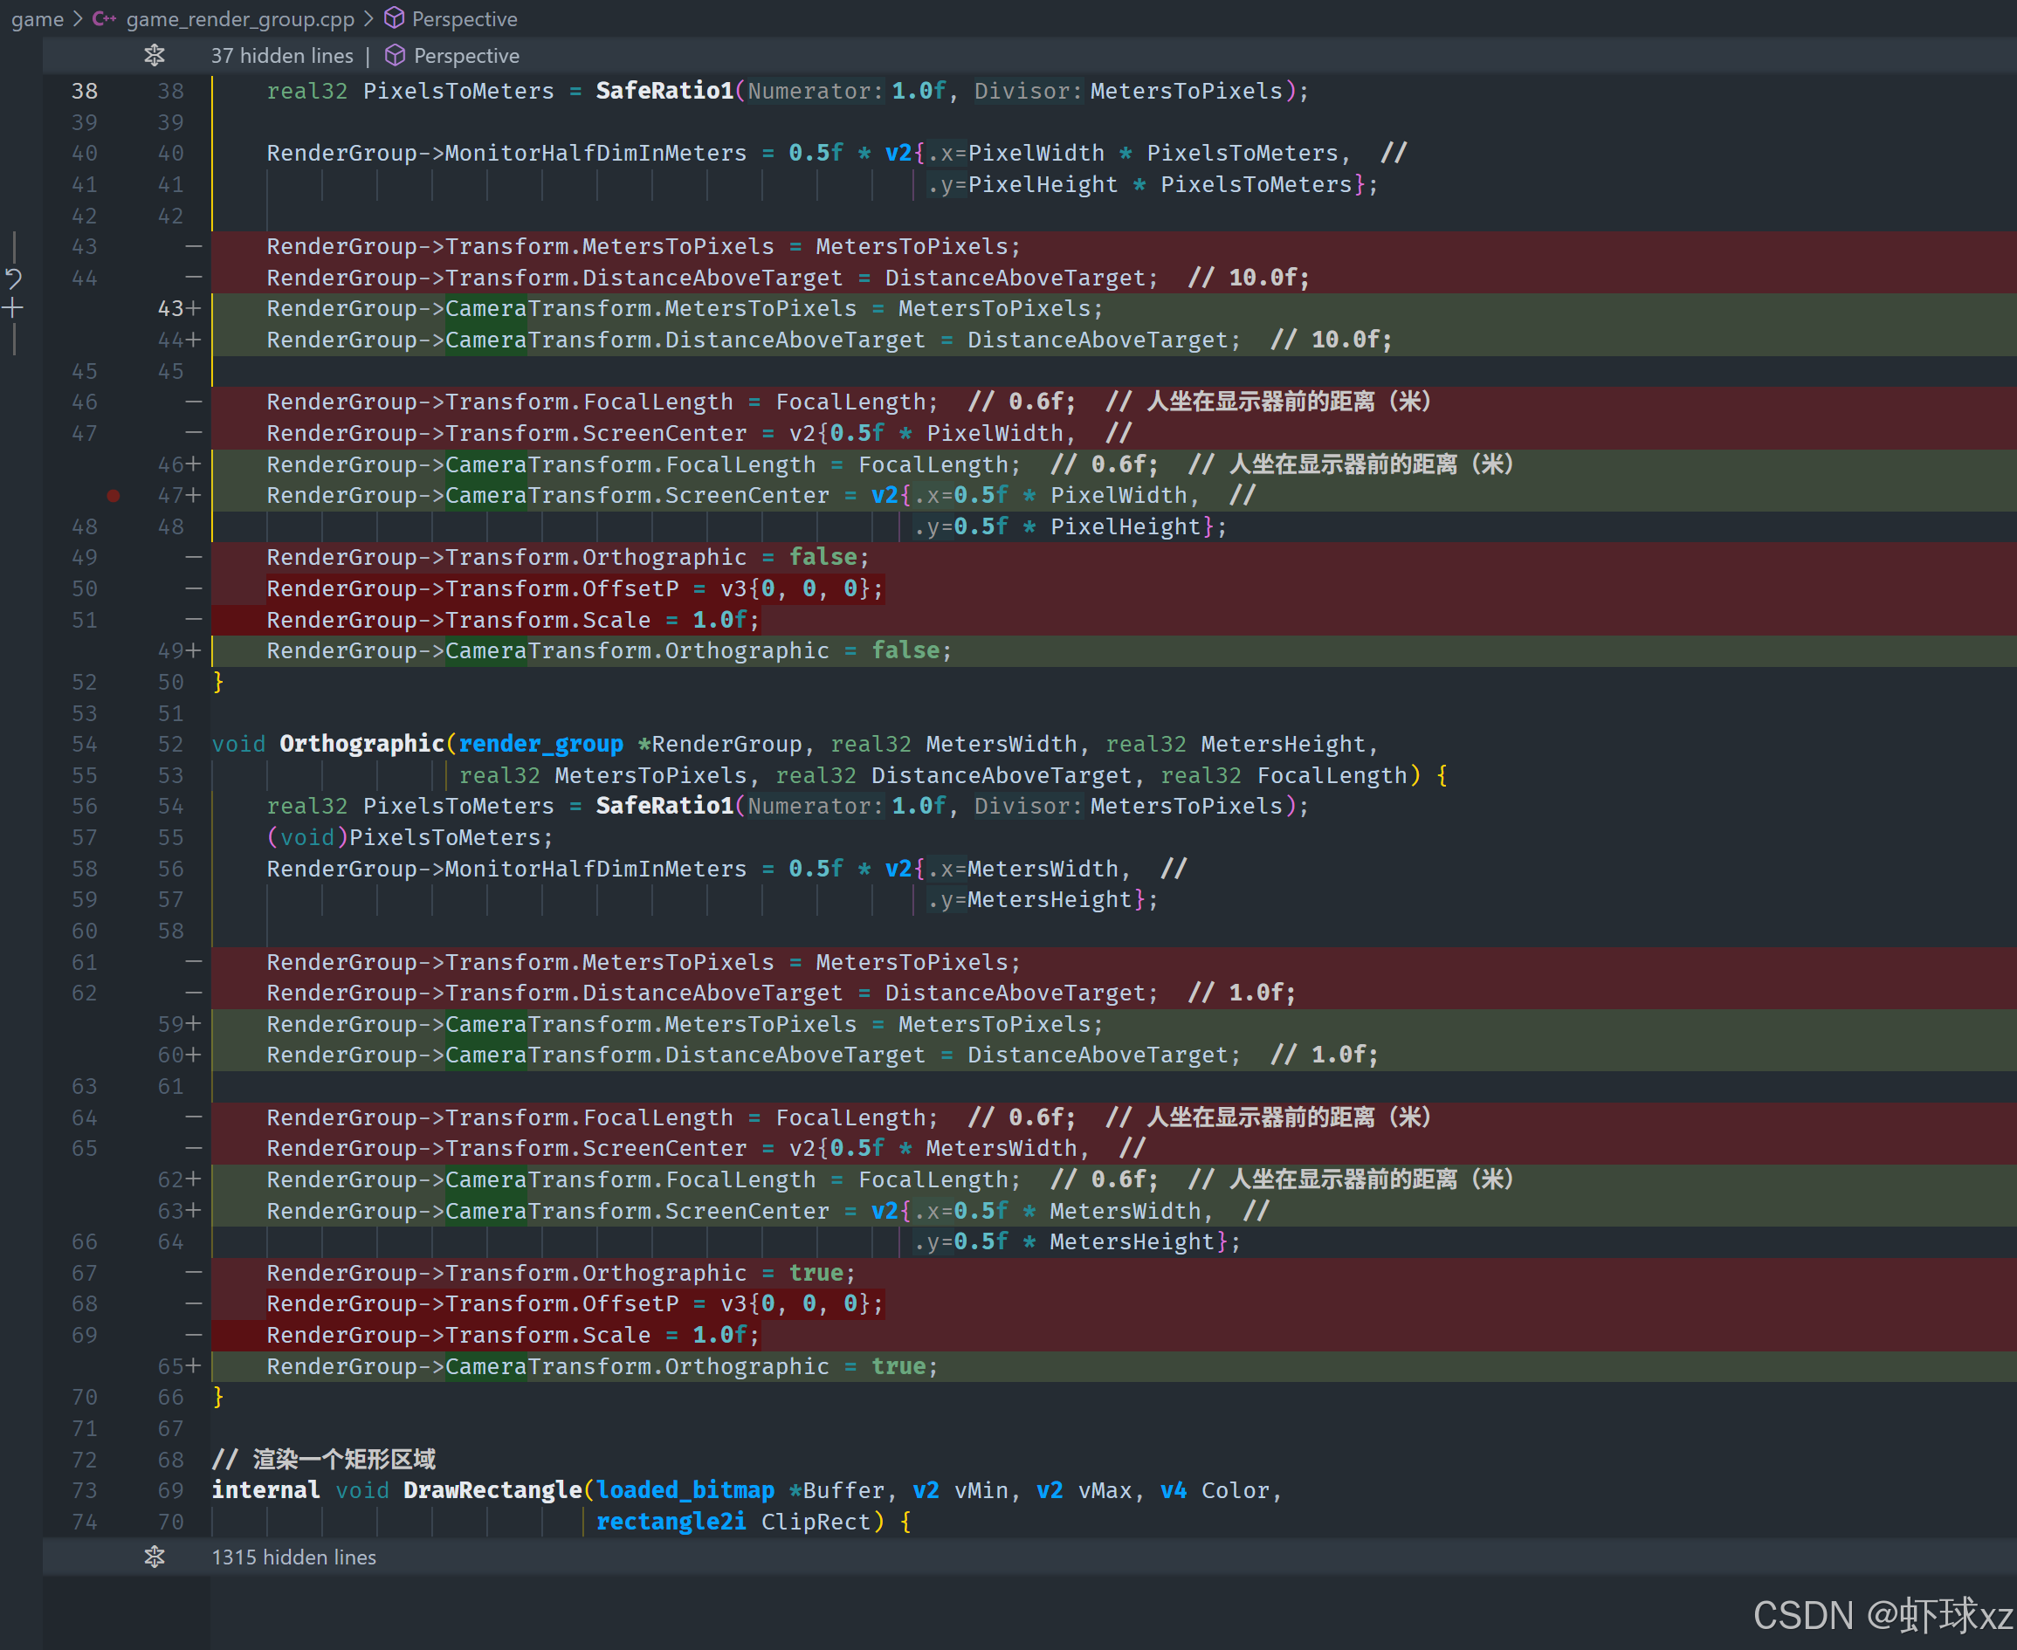2017x1650 pixels.
Task: Click the Orthographic function definition name
Action: coord(361,744)
